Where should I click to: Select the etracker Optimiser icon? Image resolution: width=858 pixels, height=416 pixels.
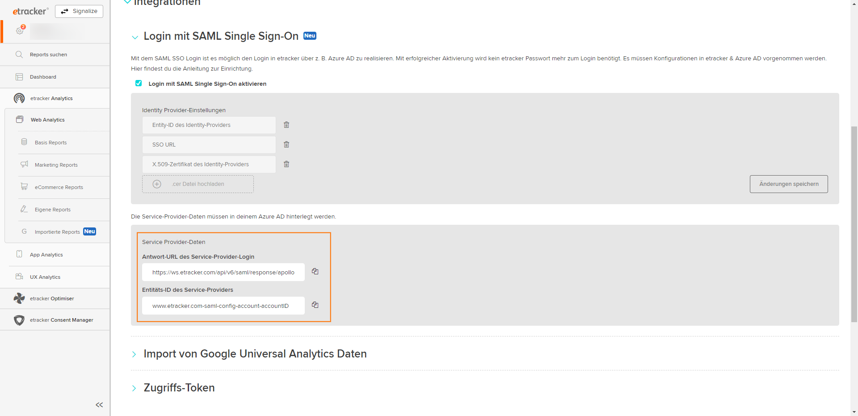[19, 298]
